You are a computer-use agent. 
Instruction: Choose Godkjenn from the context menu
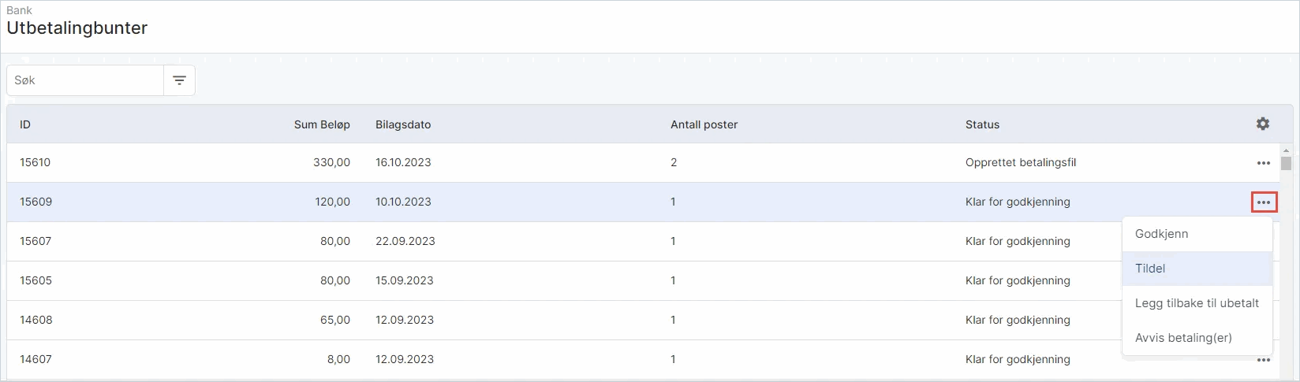click(1197, 234)
